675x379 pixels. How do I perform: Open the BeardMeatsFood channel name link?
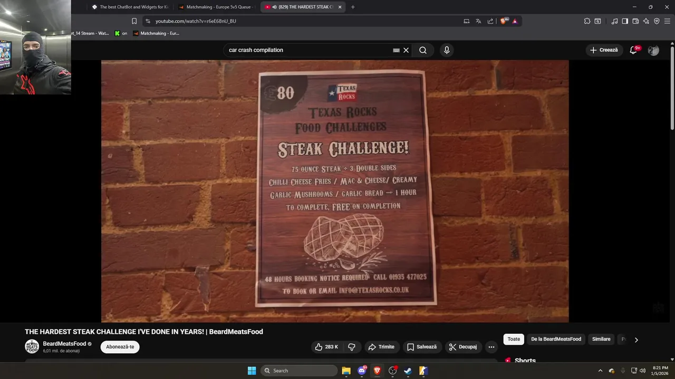pyautogui.click(x=64, y=344)
